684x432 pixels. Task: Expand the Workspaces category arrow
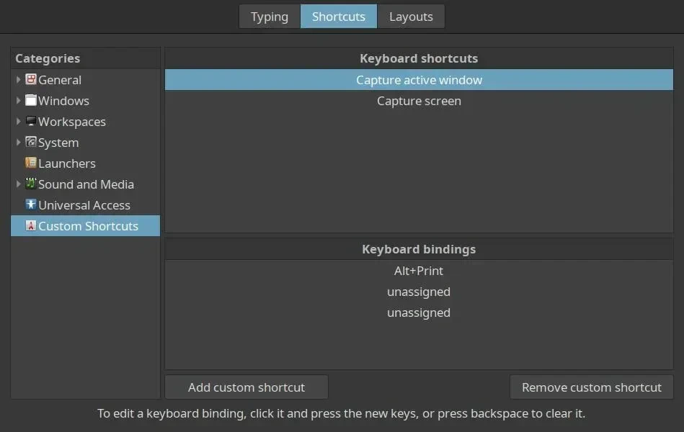[x=18, y=122]
